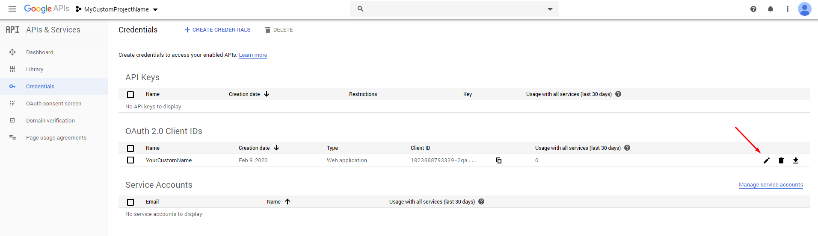The height and width of the screenshot is (236, 818).
Task: Download the YourCustomName client JSON
Action: (x=796, y=160)
